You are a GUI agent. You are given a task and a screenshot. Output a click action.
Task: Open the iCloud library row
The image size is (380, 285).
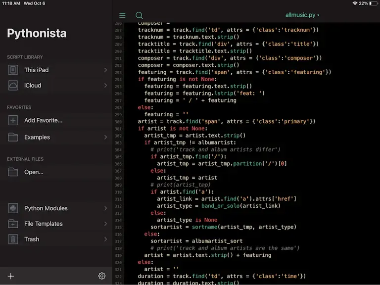[x=56, y=86]
